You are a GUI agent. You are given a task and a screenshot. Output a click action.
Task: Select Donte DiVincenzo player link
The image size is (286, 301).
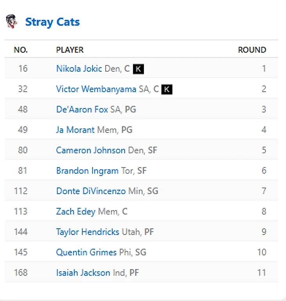point(91,191)
